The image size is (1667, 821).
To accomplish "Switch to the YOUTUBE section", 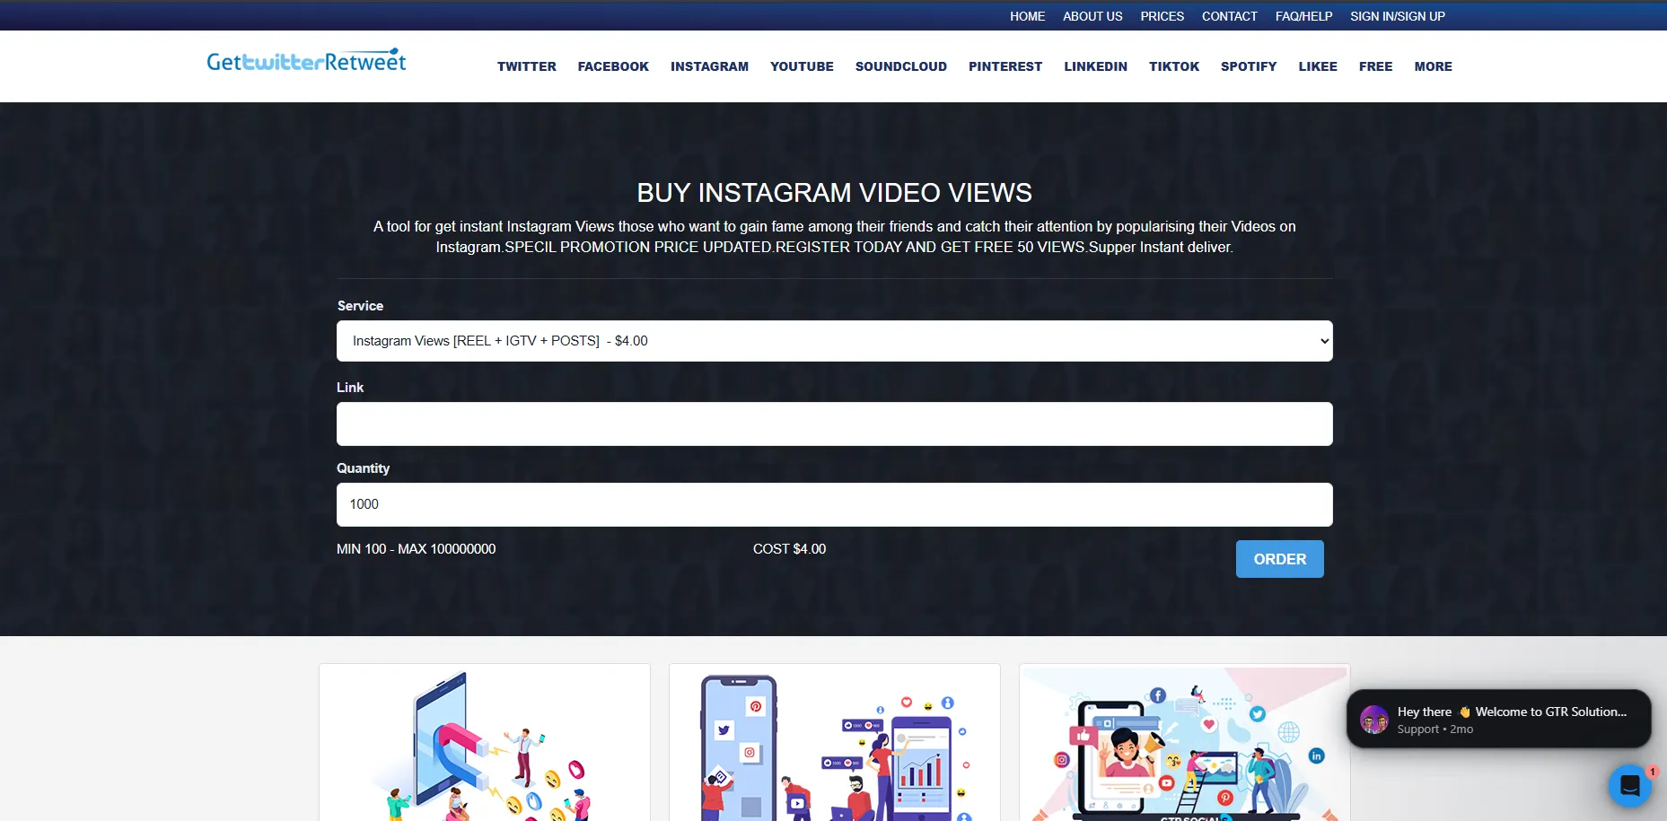I will pos(802,66).
